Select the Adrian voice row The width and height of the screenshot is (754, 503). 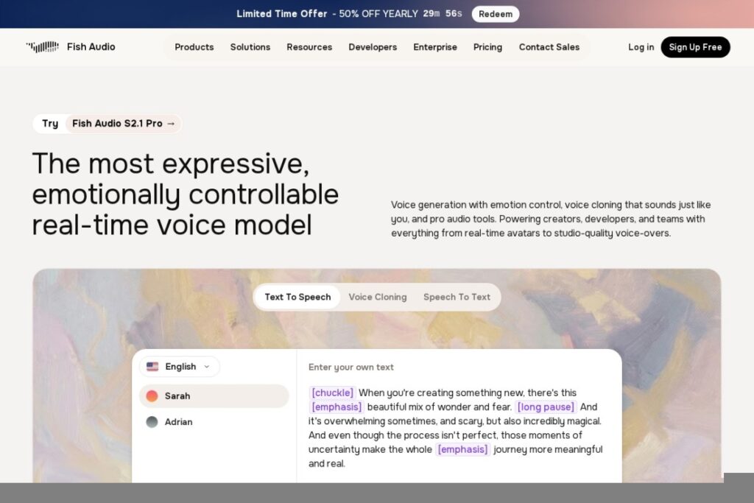point(214,422)
